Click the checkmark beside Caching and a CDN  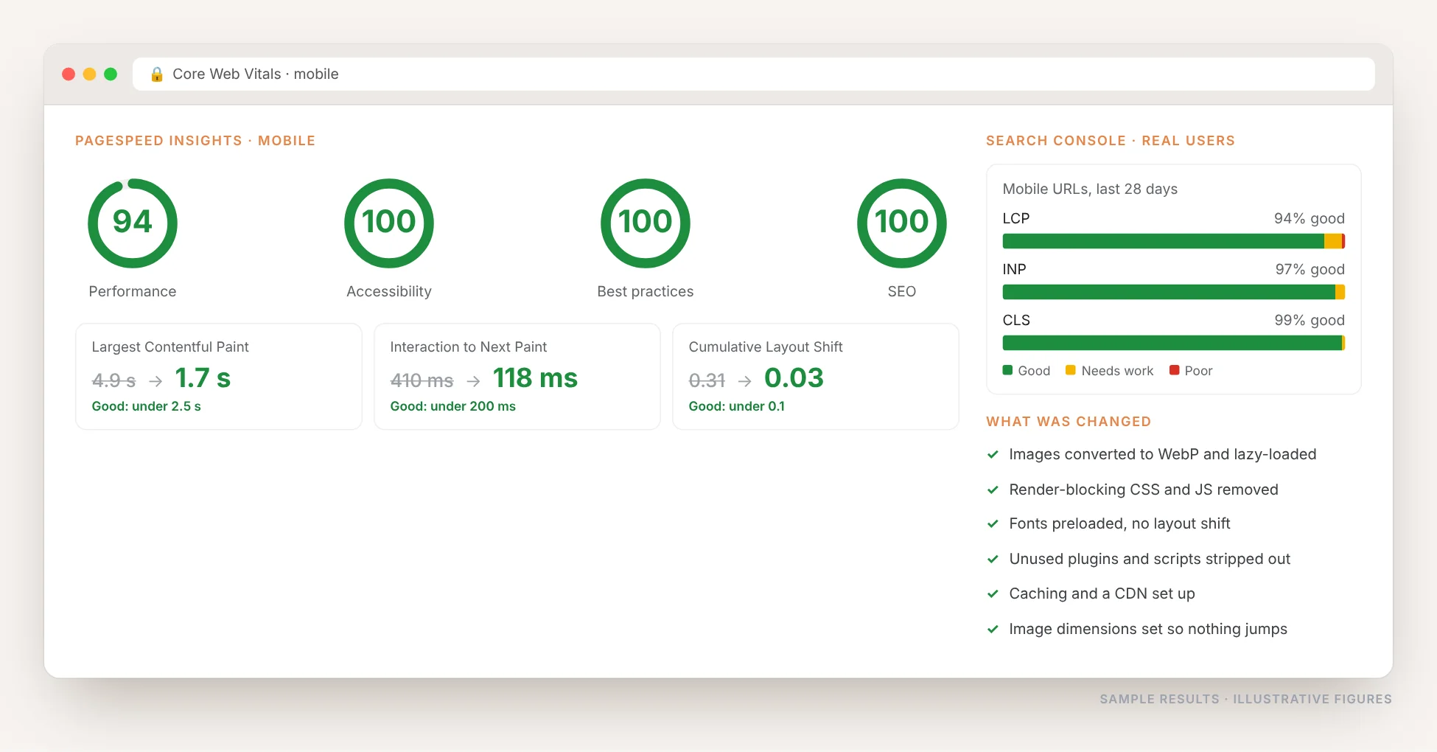[993, 594]
